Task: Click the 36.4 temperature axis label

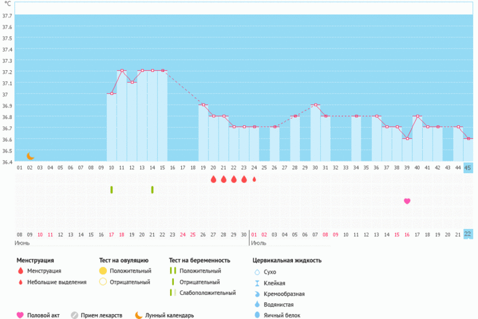Action: (x=7, y=162)
